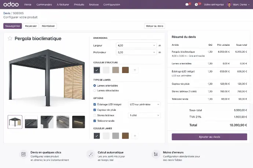Select Lames rétractables radio option
This screenshot has width=253, height=168.
click(x=95, y=91)
